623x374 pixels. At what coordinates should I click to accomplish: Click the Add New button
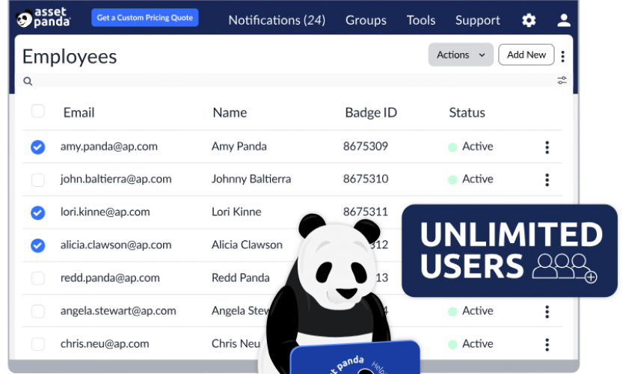526,55
